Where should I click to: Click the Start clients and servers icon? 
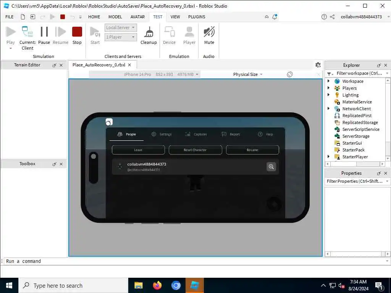click(95, 32)
